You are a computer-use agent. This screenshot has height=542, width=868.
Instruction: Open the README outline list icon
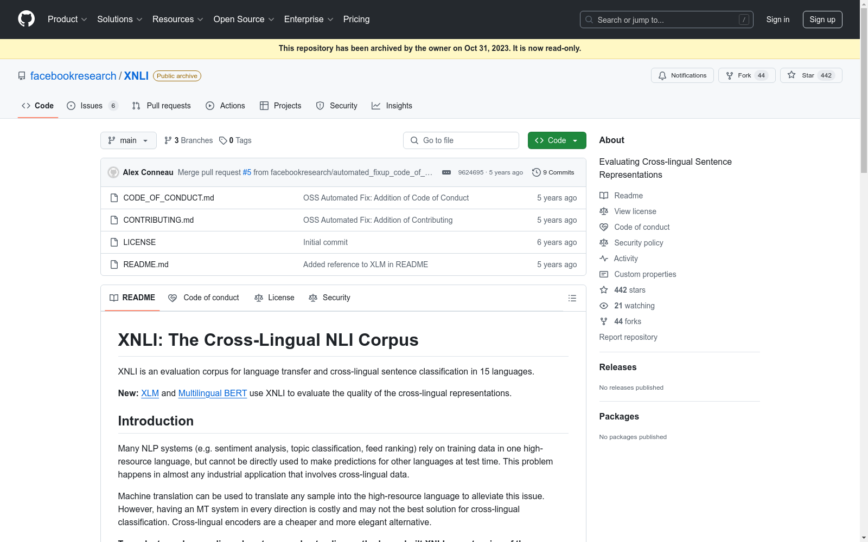[x=572, y=298]
